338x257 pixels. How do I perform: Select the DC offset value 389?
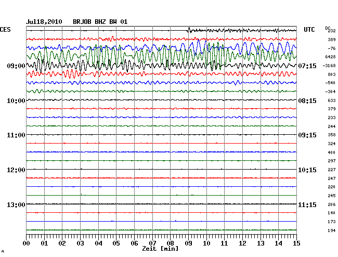point(332,40)
